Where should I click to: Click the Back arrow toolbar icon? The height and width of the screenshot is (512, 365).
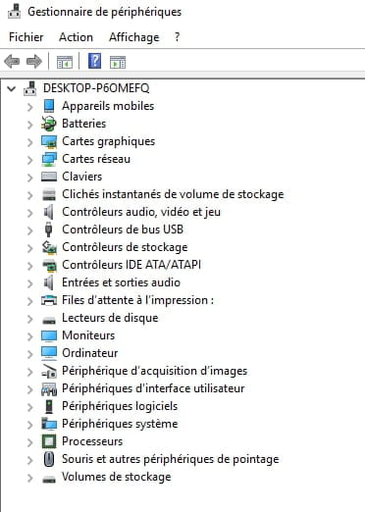[x=12, y=61]
